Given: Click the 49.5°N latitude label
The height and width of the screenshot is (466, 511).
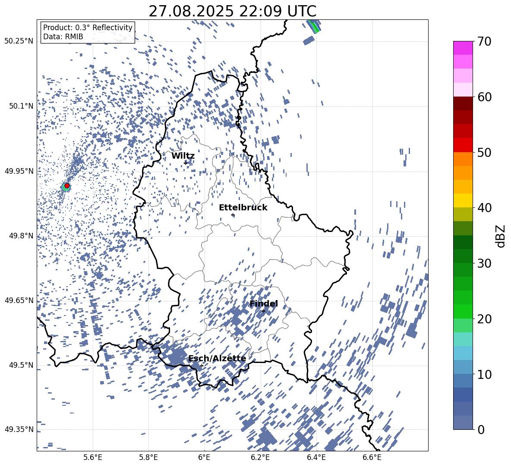Looking at the screenshot, I should pyautogui.click(x=21, y=365).
